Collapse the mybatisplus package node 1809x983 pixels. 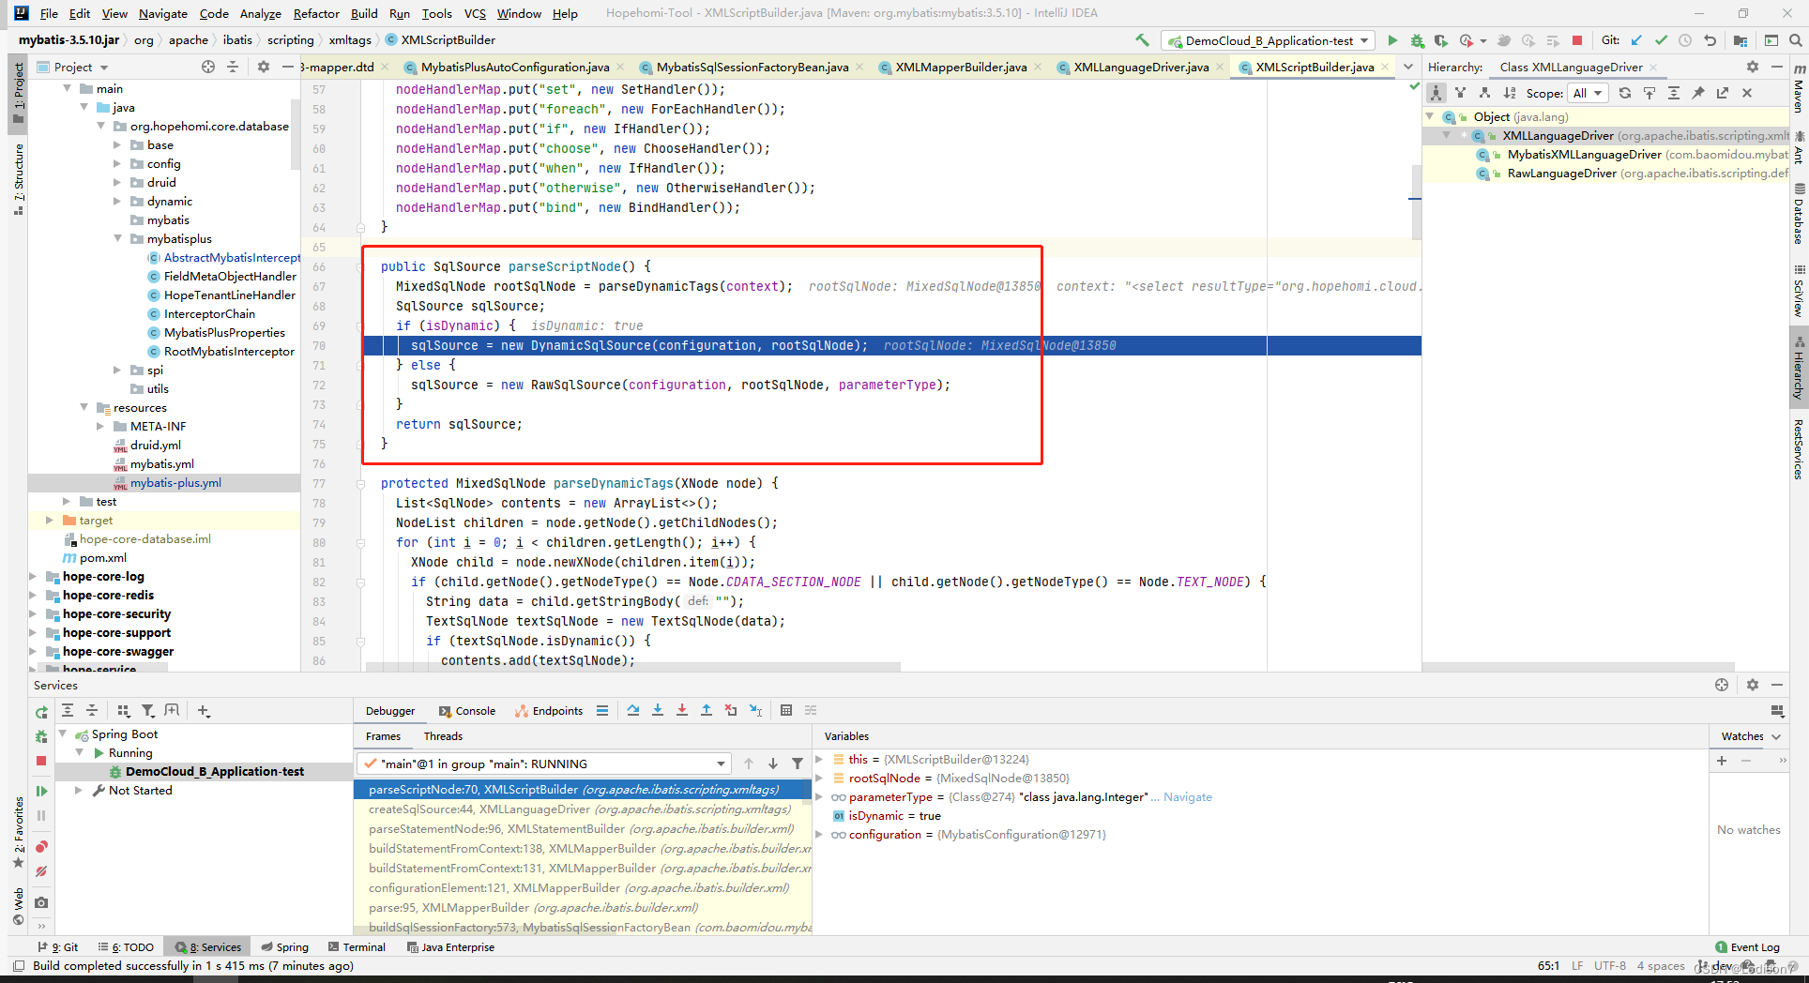pyautogui.click(x=117, y=239)
